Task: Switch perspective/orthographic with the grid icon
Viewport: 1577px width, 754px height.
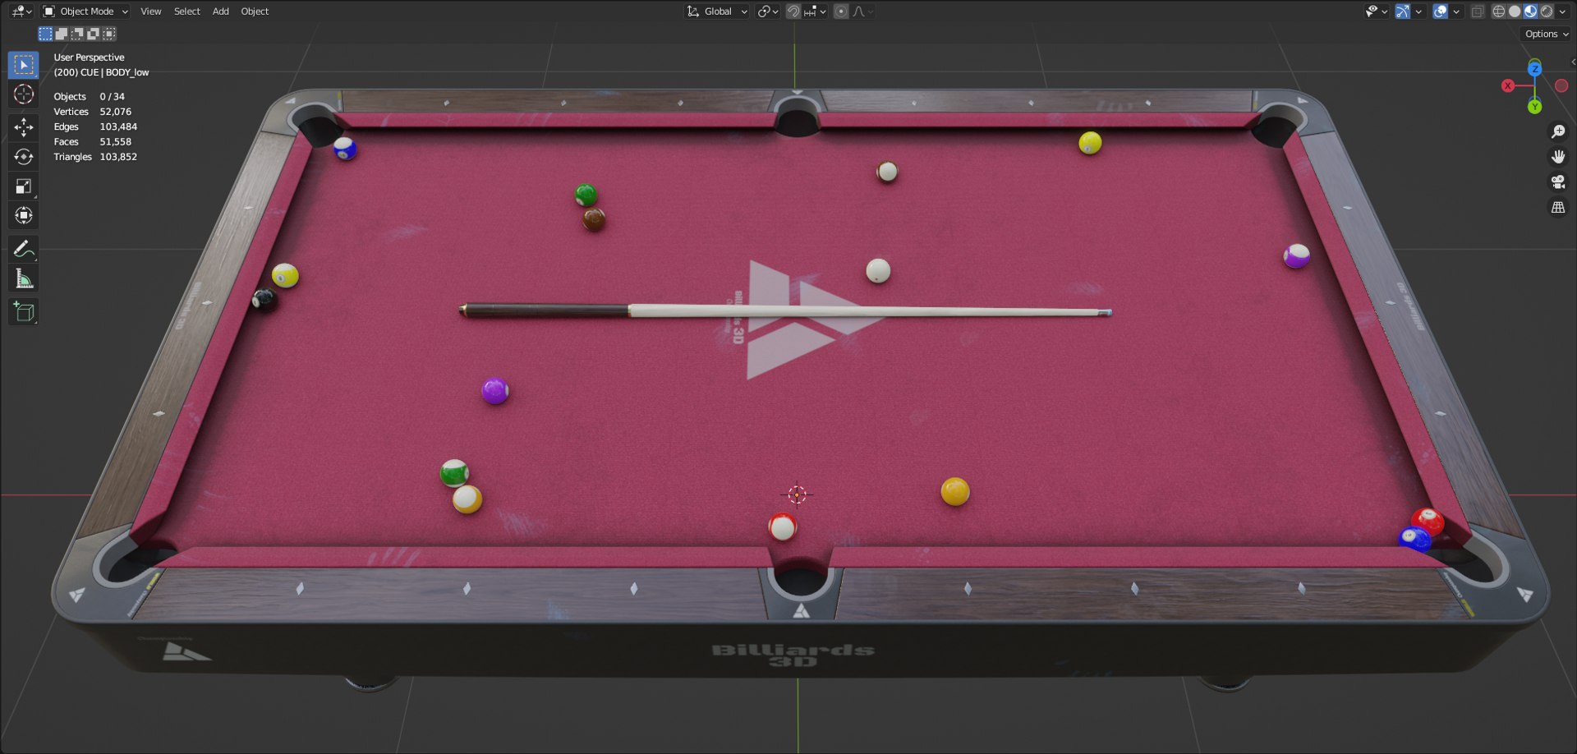Action: point(1558,208)
